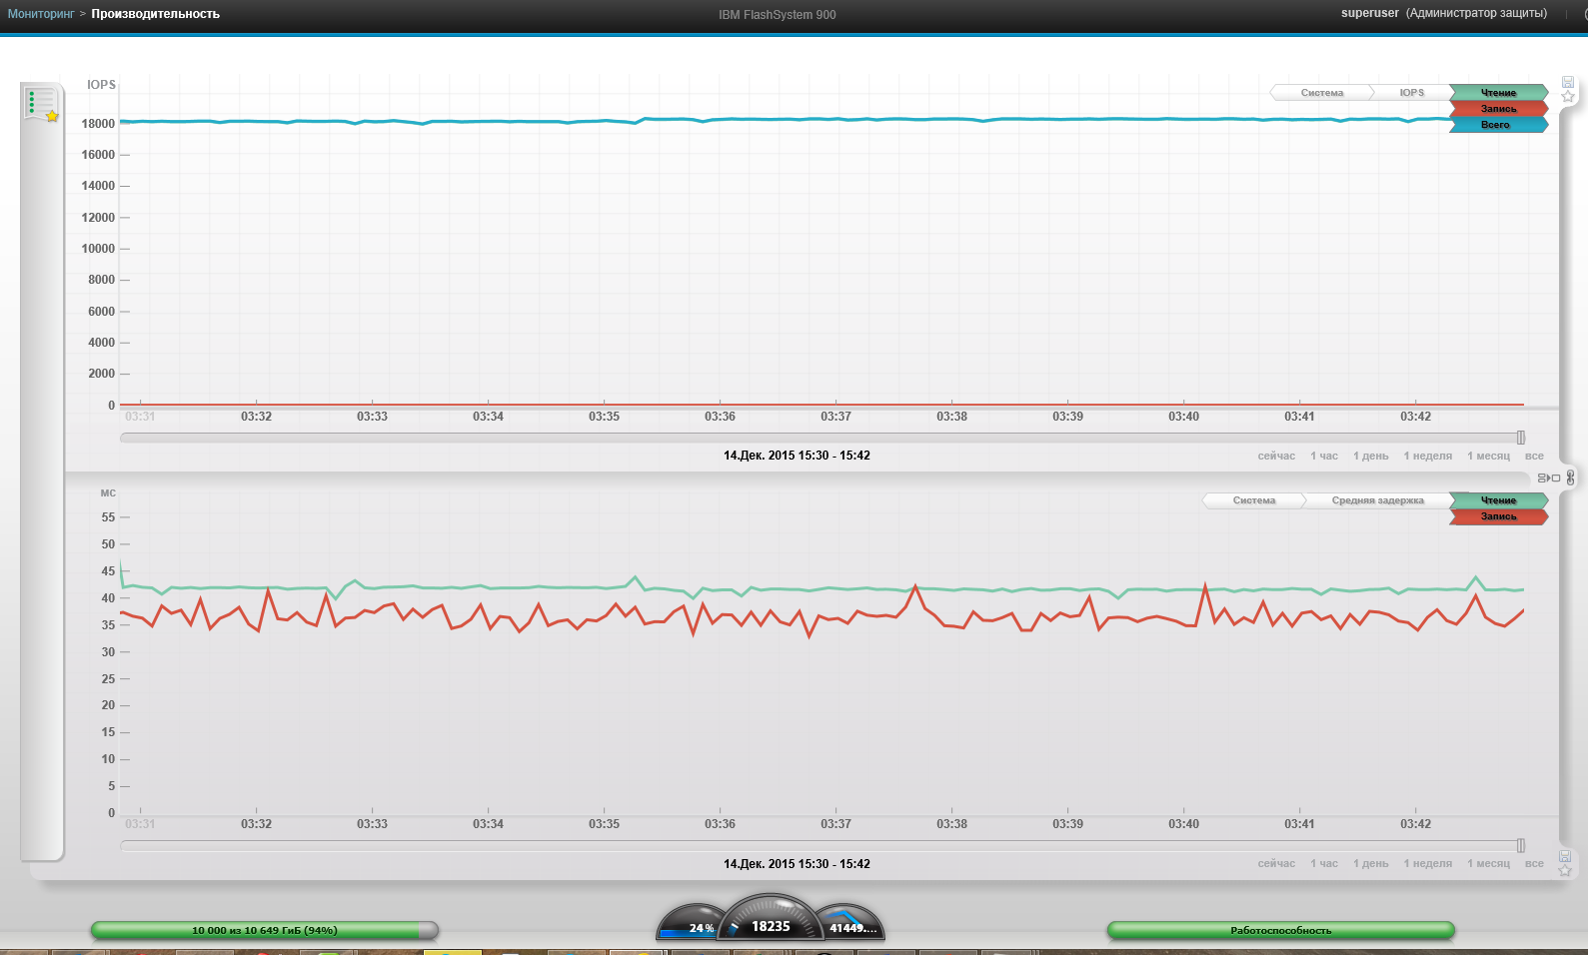The width and height of the screenshot is (1588, 955).
Task: Open the Средняя задержка metric selector
Action: pyautogui.click(x=1378, y=500)
